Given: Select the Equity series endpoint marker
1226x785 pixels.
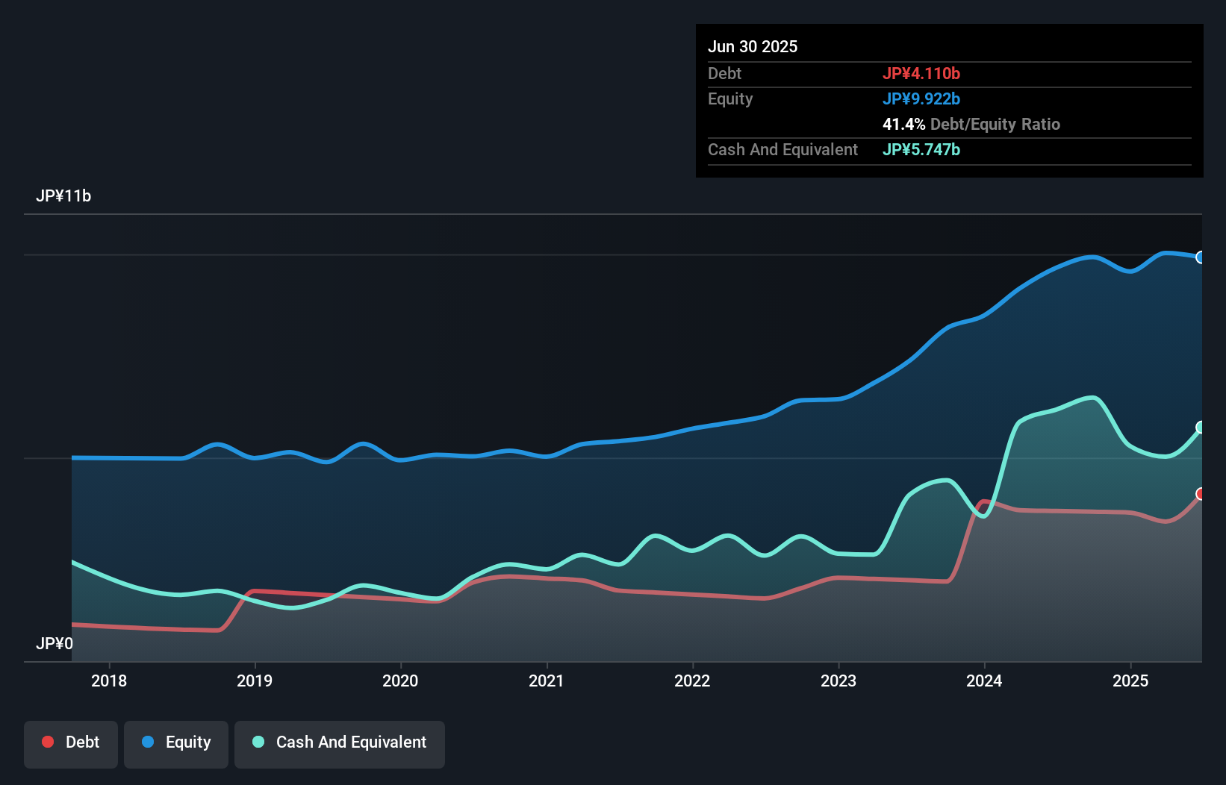Looking at the screenshot, I should click(x=1201, y=258).
